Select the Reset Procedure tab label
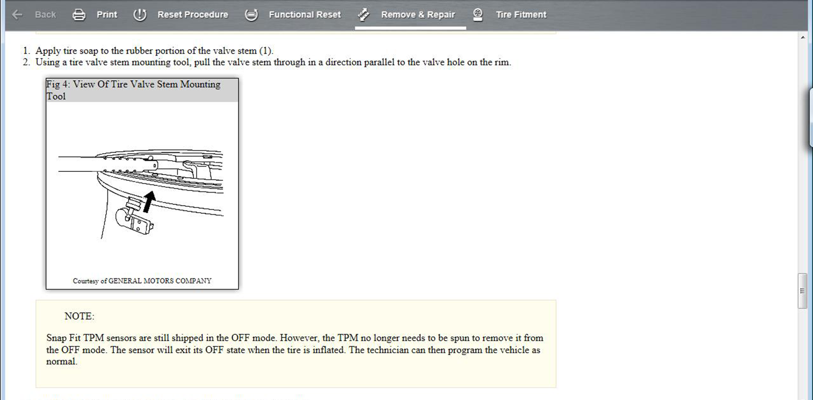The image size is (813, 400). click(x=192, y=15)
